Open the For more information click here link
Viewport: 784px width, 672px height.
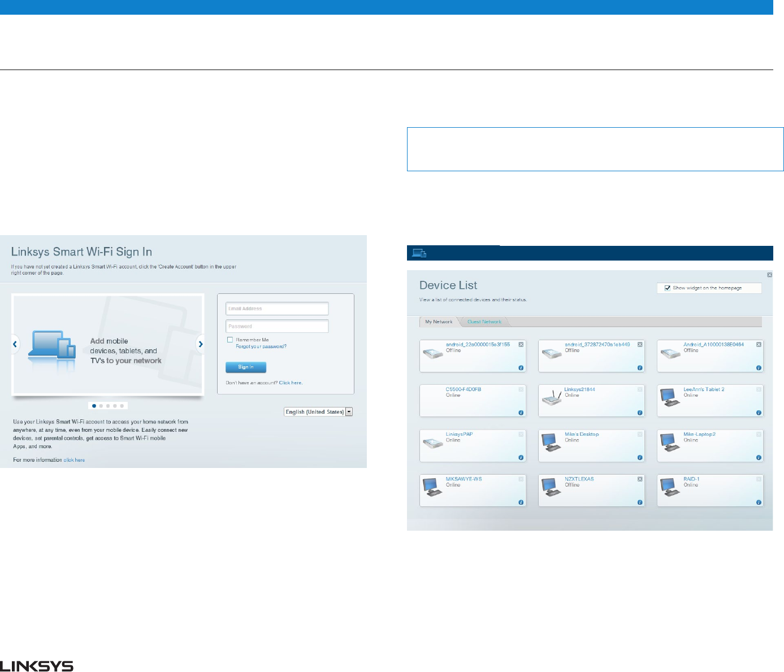coord(74,460)
